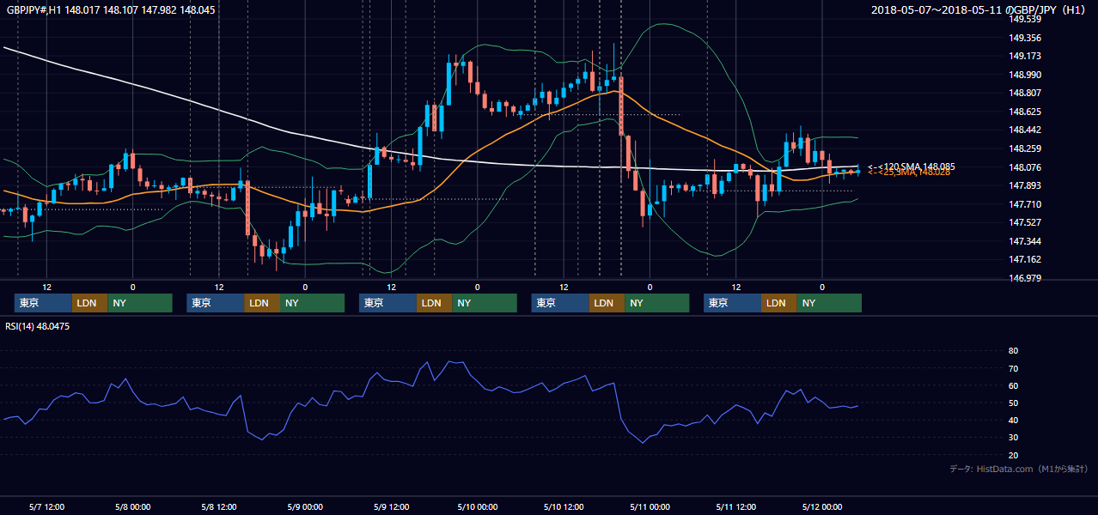Select the 147.527 price level label
Image resolution: width=1098 pixels, height=515 pixels.
click(x=1024, y=222)
